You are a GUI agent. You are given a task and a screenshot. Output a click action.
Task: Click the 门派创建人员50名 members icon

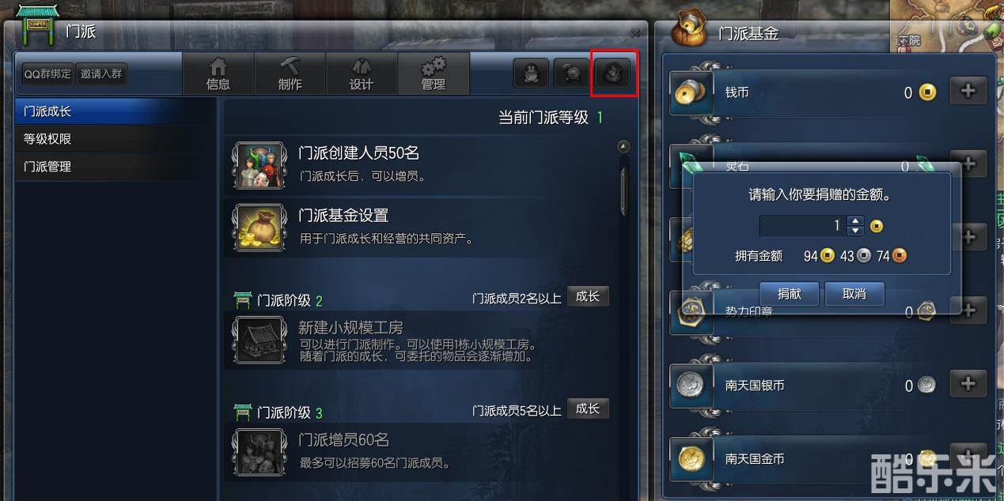click(x=260, y=165)
